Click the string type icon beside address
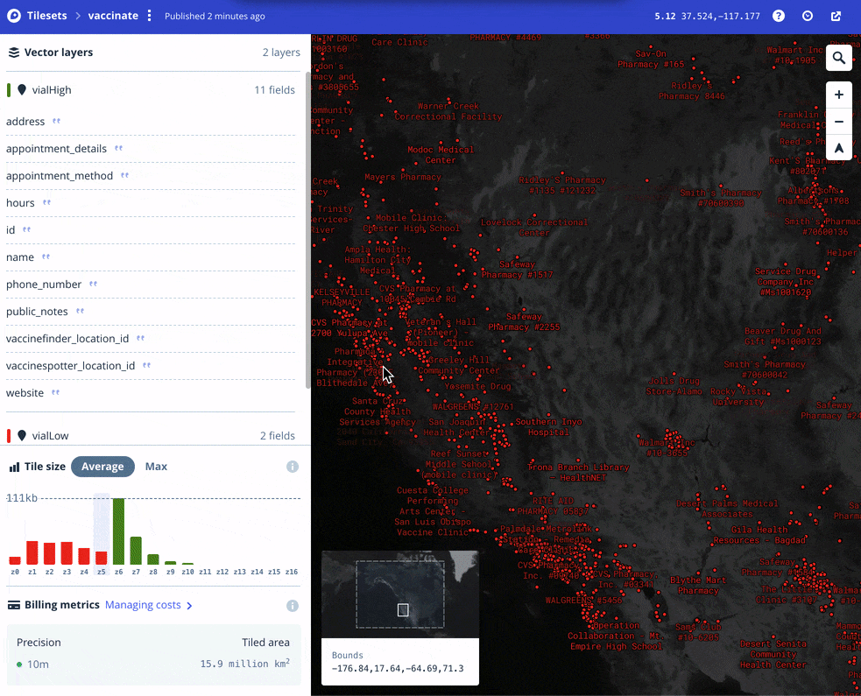Screen dimensions: 861x696 click(x=56, y=122)
